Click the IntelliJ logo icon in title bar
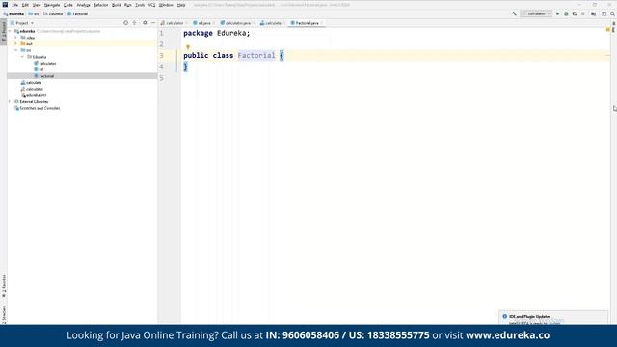This screenshot has width=617, height=347. [5, 5]
